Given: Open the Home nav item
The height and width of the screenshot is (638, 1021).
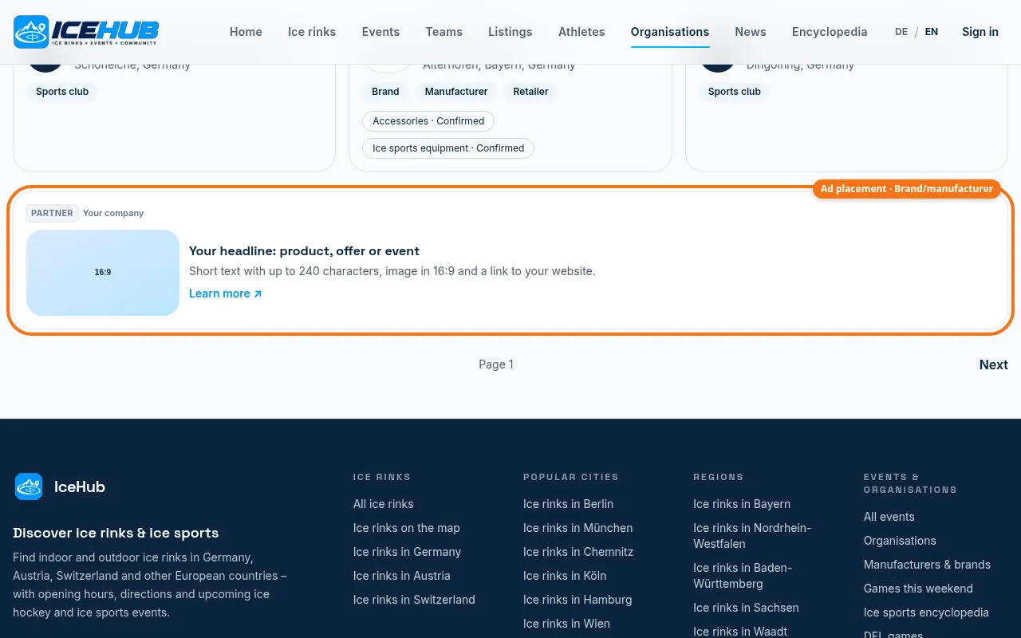Looking at the screenshot, I should click(246, 32).
